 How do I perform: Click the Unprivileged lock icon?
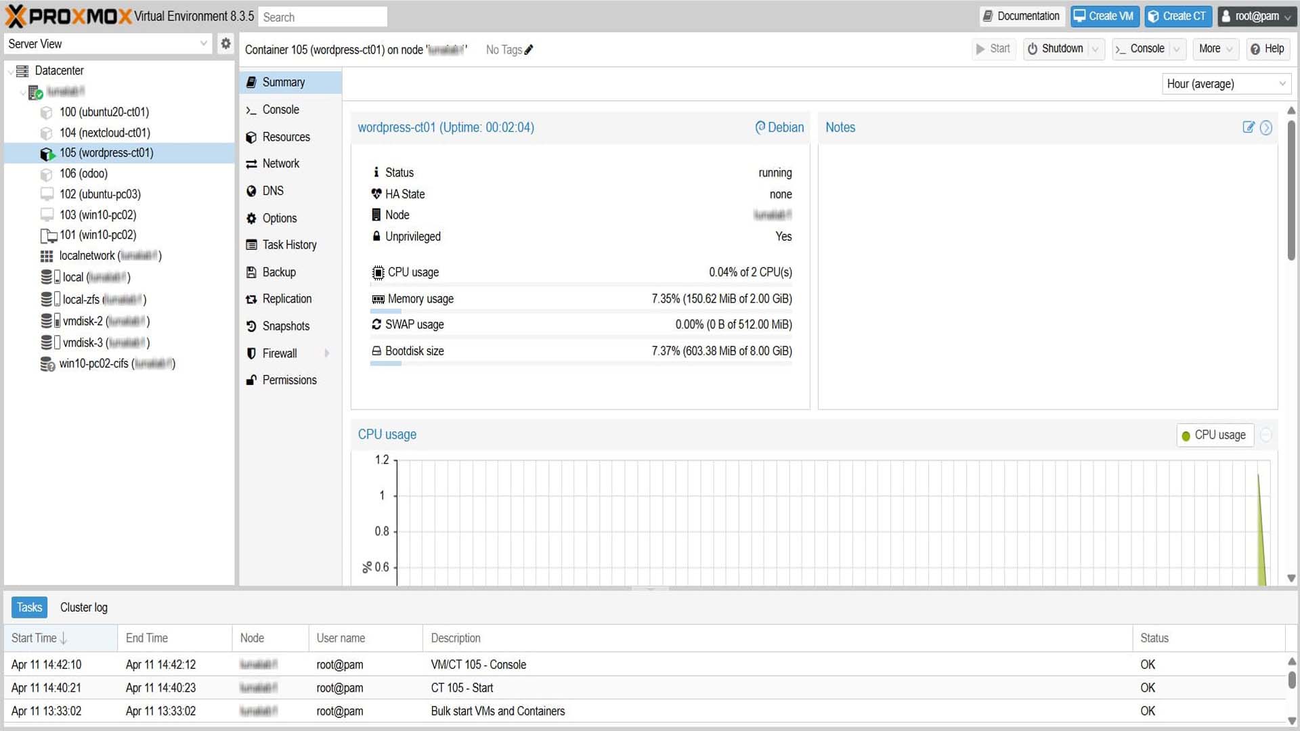pos(376,236)
